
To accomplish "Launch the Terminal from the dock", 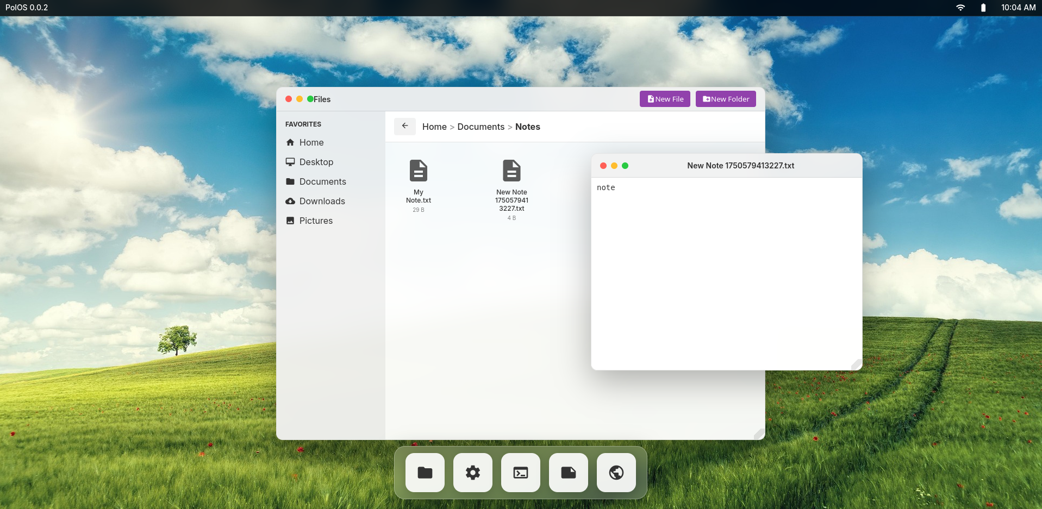I will tap(521, 473).
